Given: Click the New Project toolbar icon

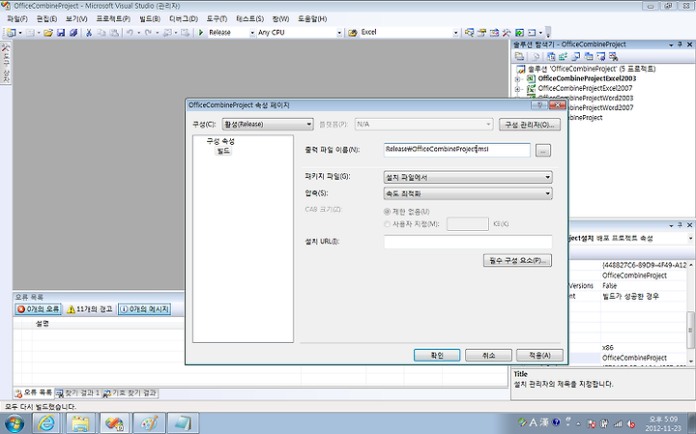Looking at the screenshot, I should 11,33.
